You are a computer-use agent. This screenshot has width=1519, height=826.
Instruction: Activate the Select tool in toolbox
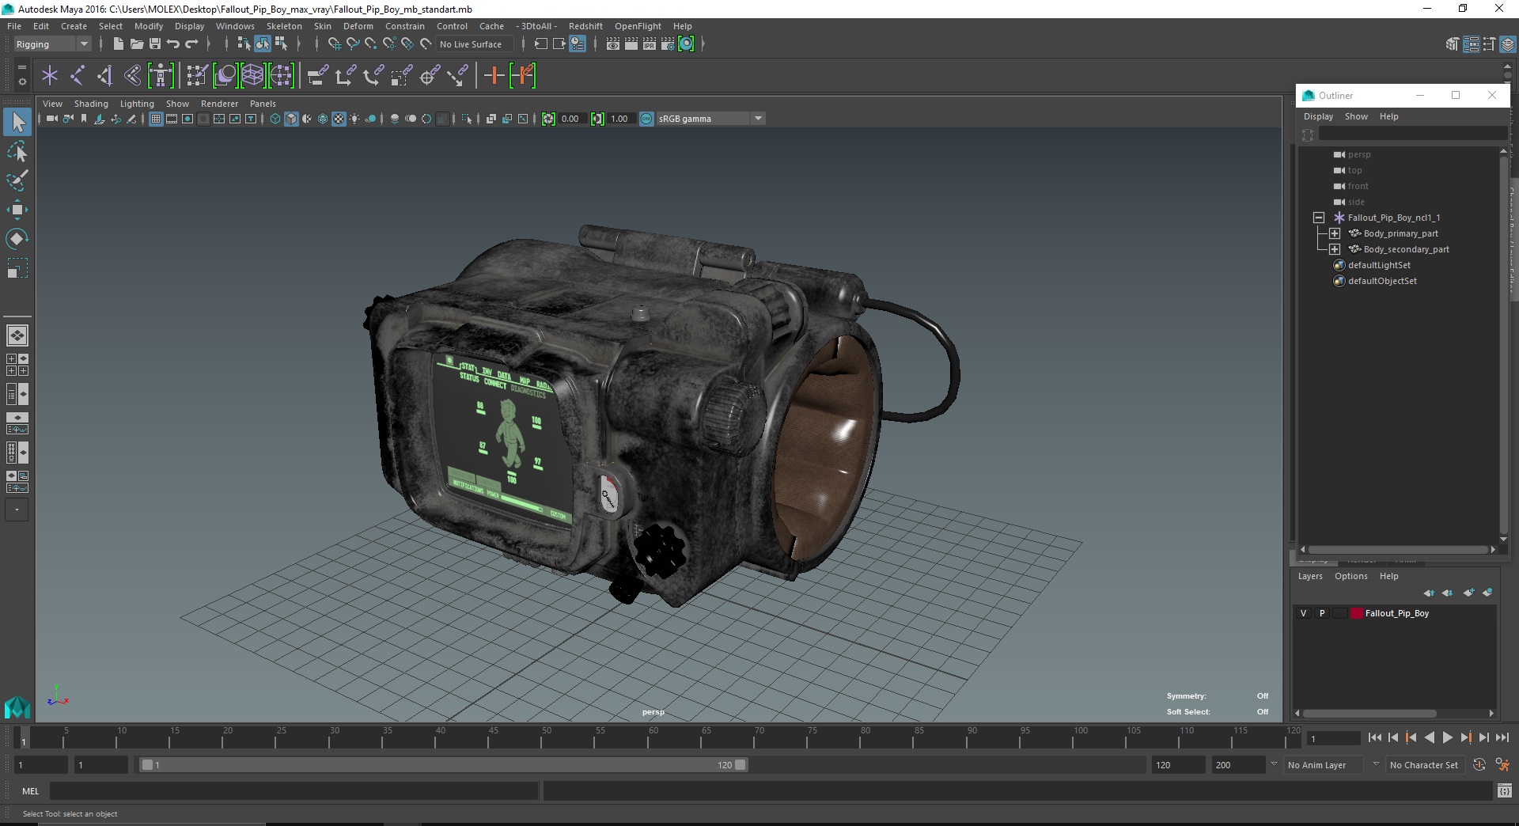tap(17, 122)
